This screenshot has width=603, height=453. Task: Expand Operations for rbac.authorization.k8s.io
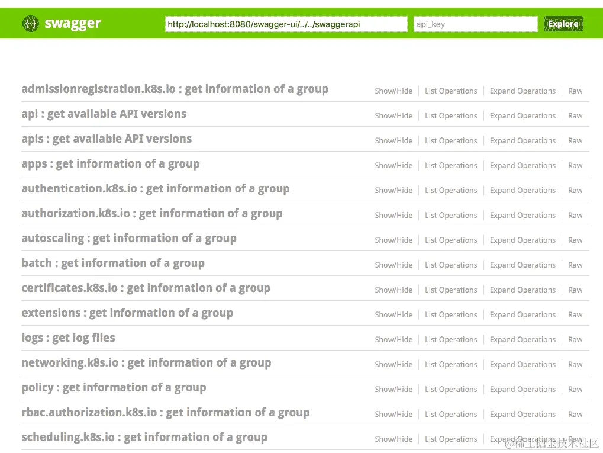[x=523, y=414]
